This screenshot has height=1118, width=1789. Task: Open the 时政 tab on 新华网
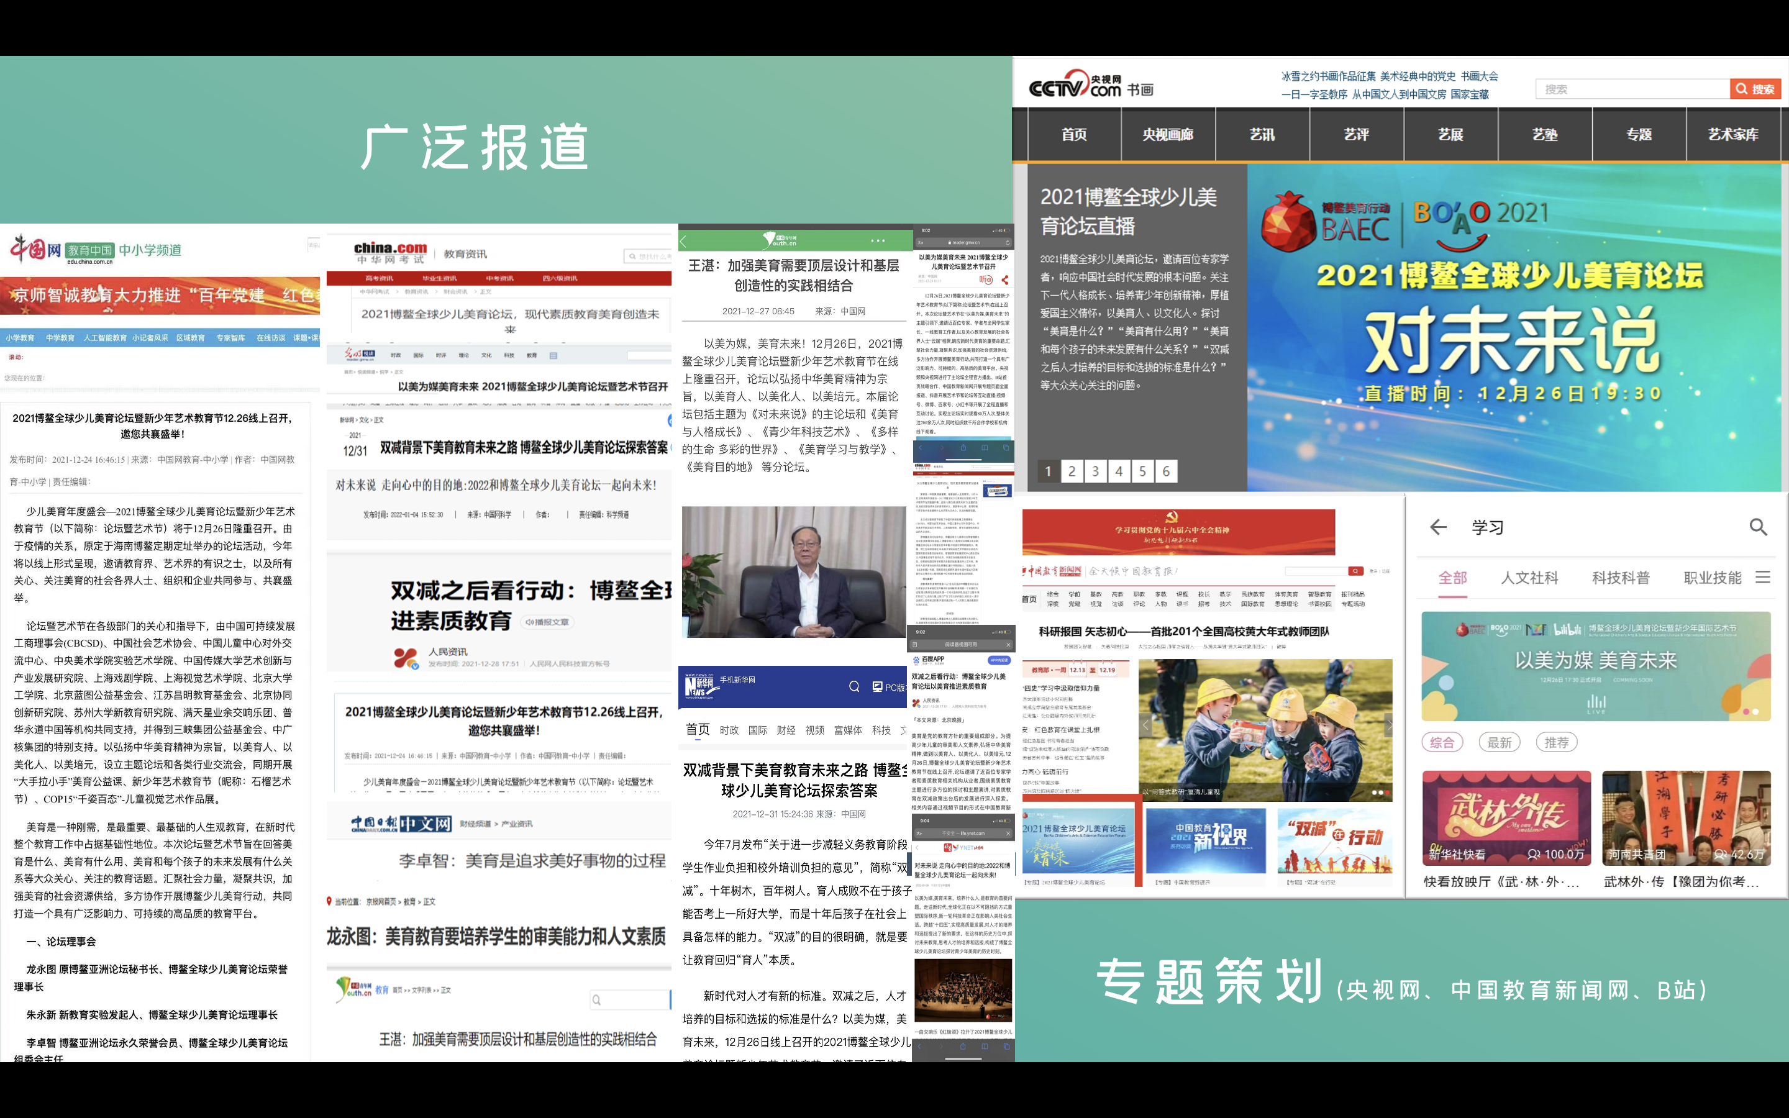[x=729, y=730]
